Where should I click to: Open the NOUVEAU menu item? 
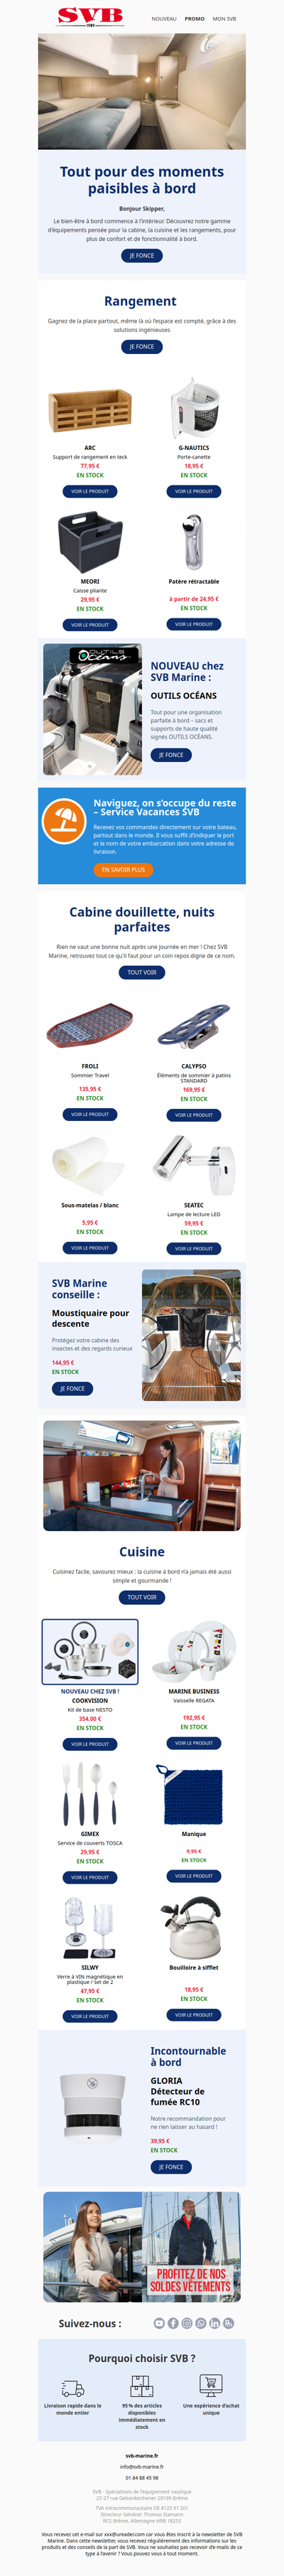[x=164, y=19]
